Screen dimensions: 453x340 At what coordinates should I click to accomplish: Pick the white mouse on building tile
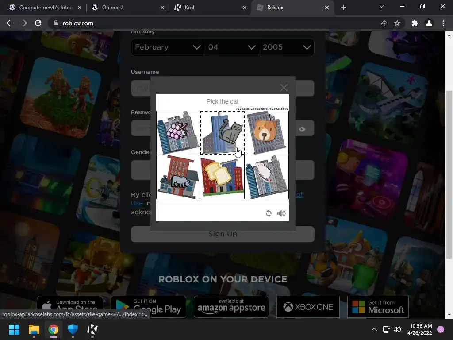(266, 177)
